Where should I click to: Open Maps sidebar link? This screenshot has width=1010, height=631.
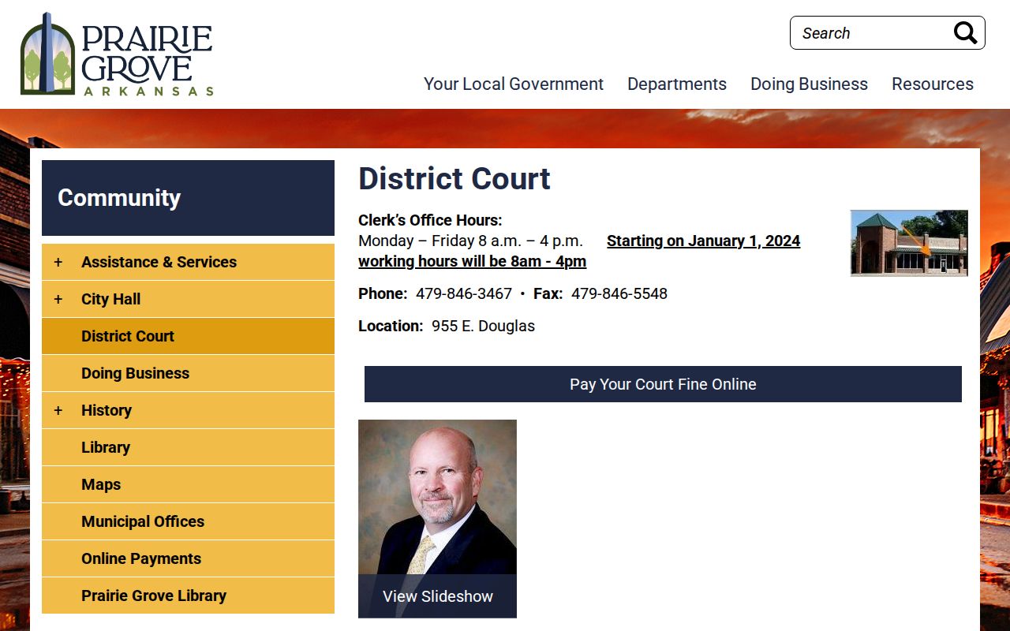pos(188,484)
